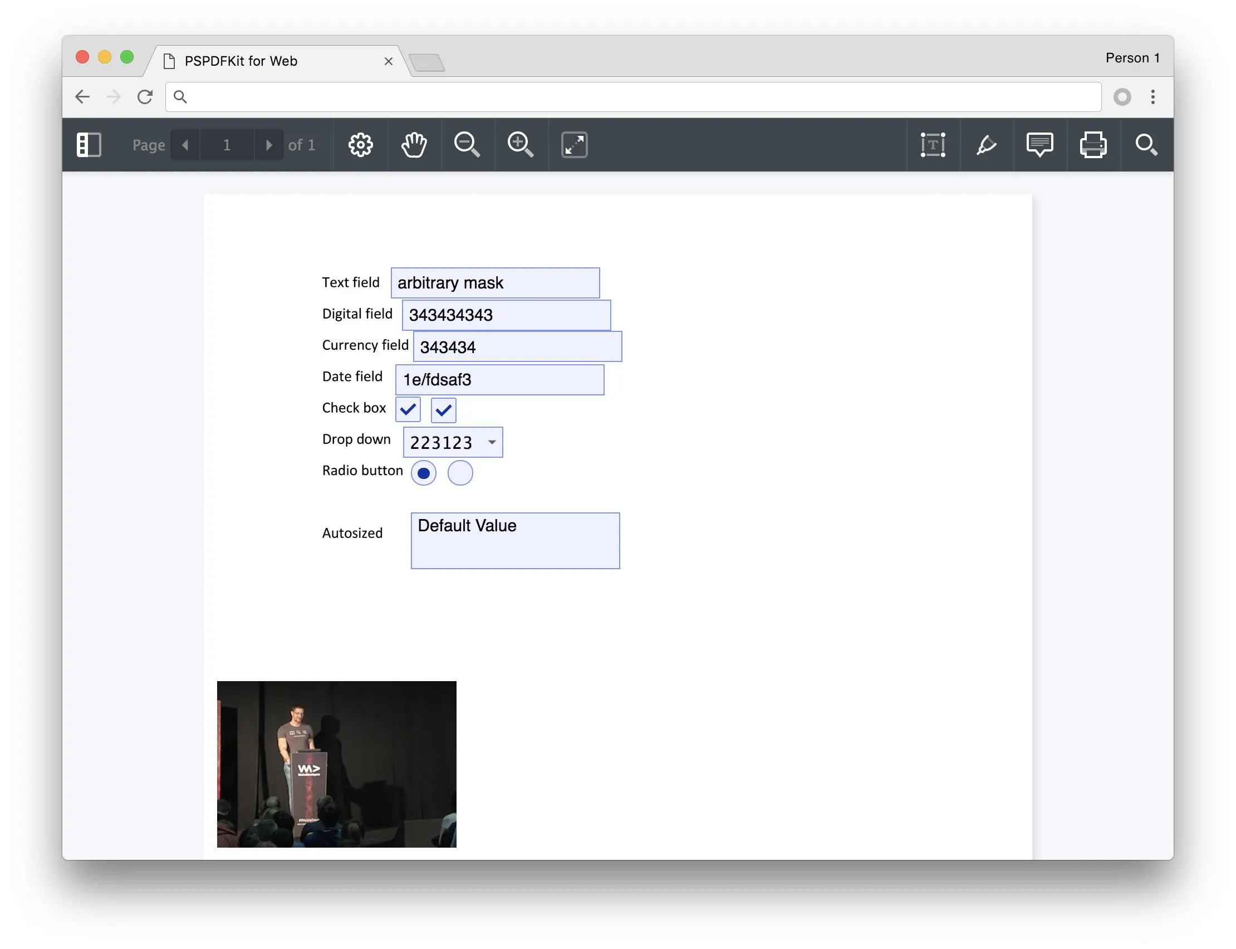Select the text annotation tool
The height and width of the screenshot is (949, 1236).
coord(933,145)
